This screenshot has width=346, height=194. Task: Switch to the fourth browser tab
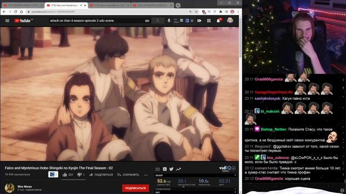coord(152,5)
